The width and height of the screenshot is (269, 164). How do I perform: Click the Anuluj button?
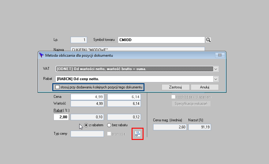click(x=205, y=87)
